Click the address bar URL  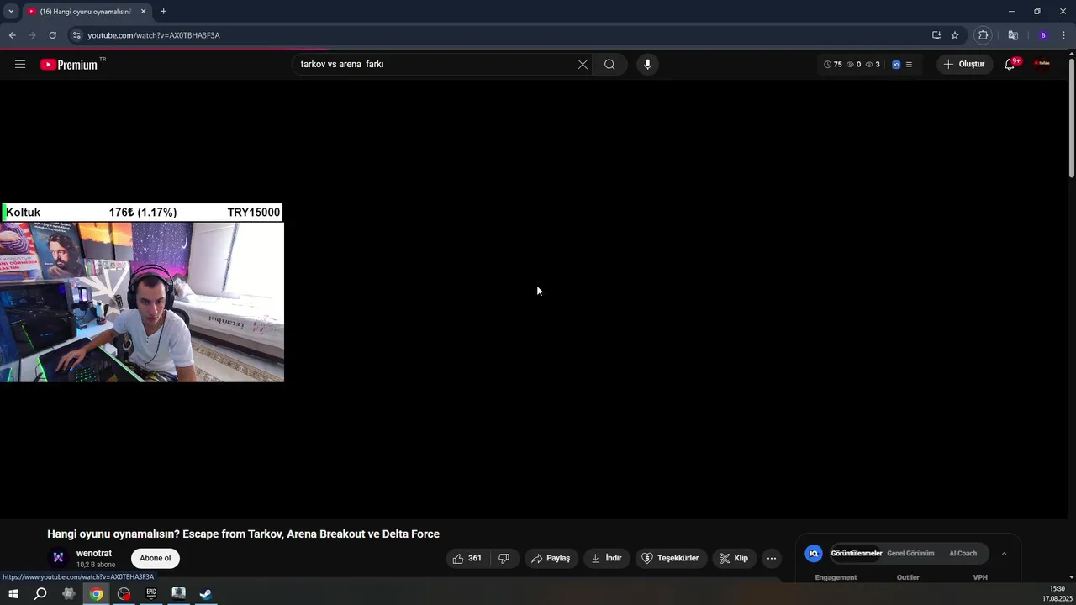click(154, 35)
